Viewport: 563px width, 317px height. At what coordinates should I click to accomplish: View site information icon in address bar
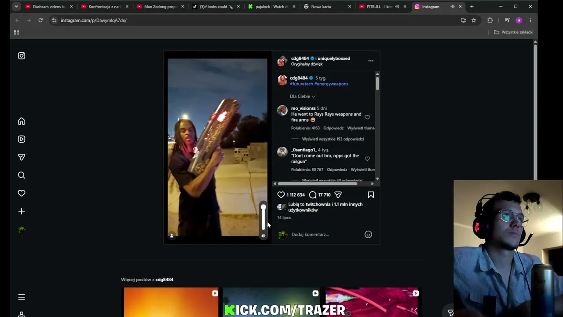54,20
